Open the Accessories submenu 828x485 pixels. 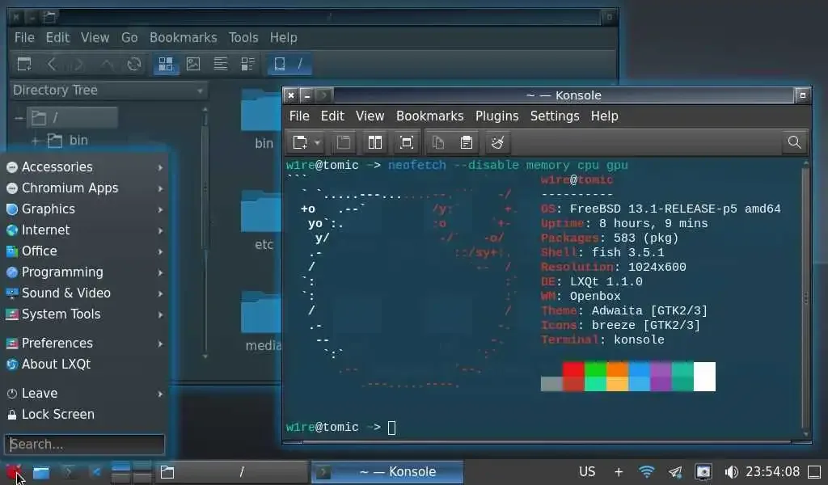tap(84, 167)
